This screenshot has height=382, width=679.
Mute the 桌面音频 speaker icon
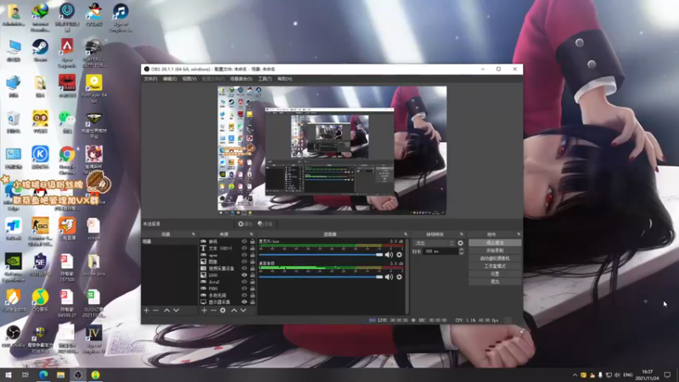click(389, 277)
